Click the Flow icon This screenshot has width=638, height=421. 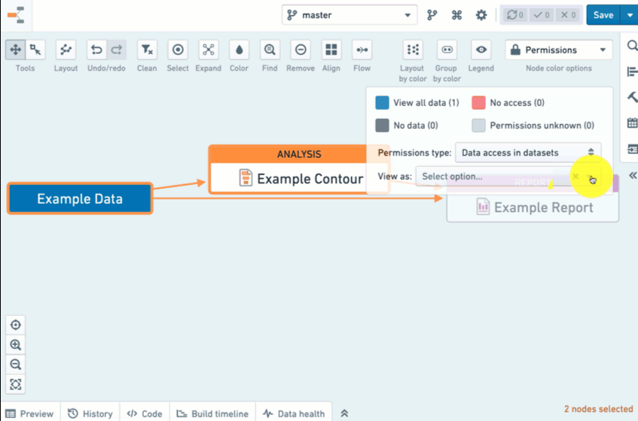coord(362,50)
